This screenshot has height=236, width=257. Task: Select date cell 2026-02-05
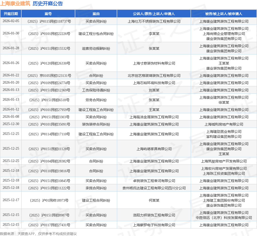(11, 21)
